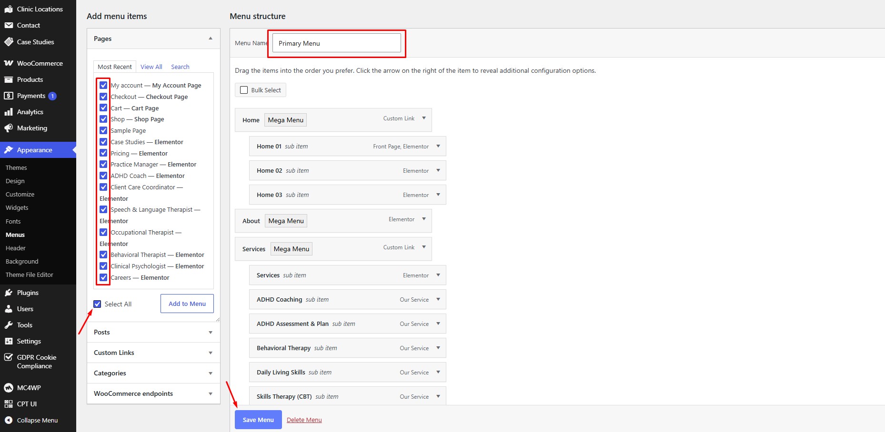The image size is (885, 432).
Task: Click the WooCommerce logo icon
Action: 9,63
